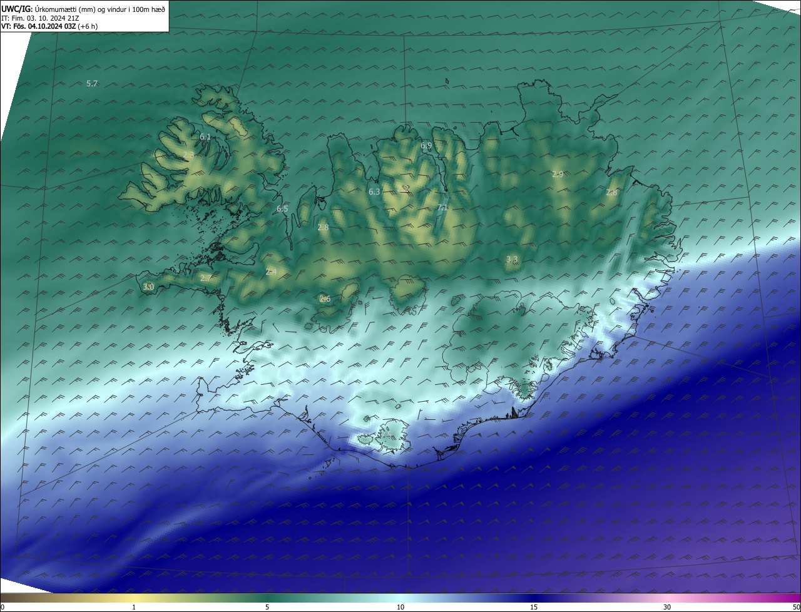Click the 15 tick on the color scale

[x=534, y=607]
